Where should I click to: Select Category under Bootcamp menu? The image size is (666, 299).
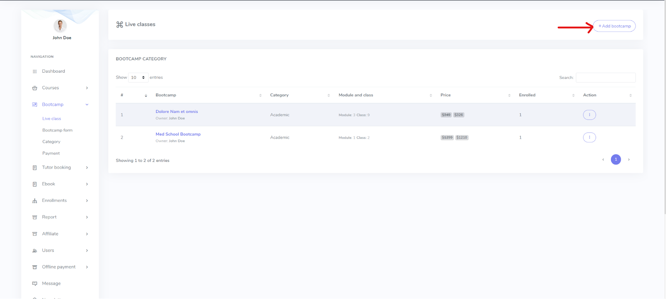51,142
